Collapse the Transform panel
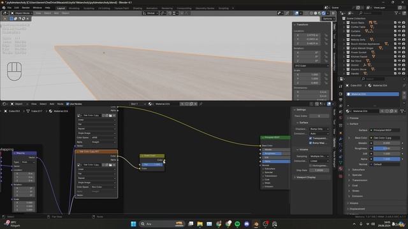The height and width of the screenshot is (229, 408). coord(302,24)
